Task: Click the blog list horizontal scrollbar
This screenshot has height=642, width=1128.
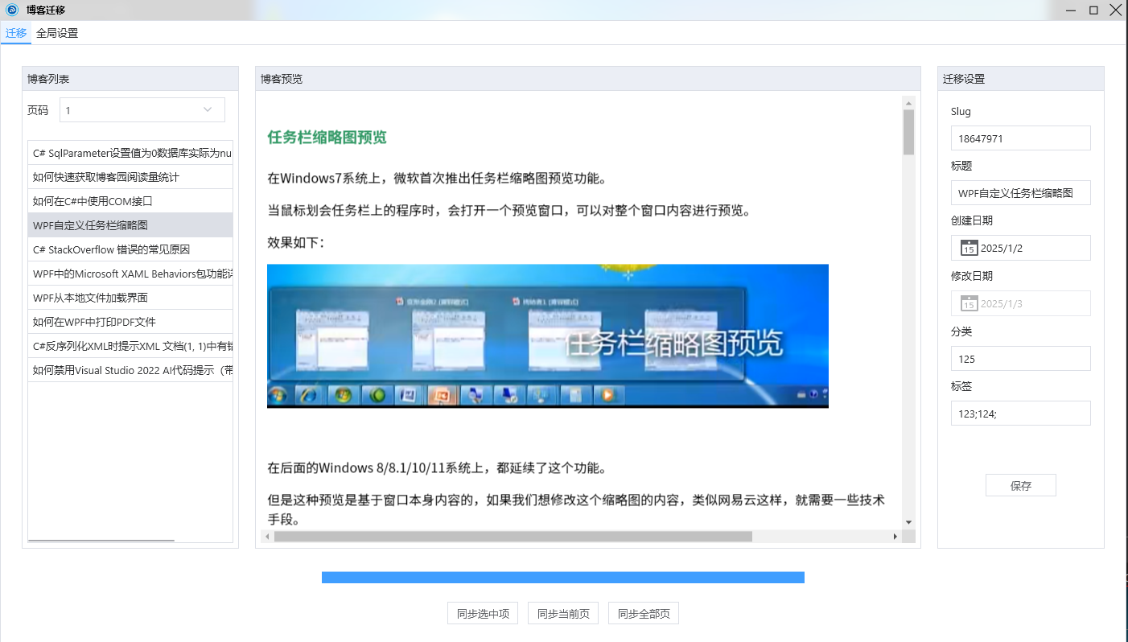Action: 101,541
